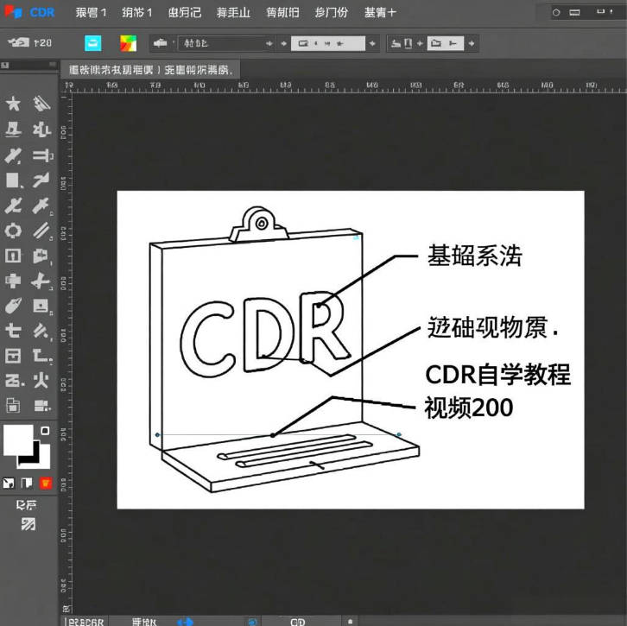Image resolution: width=627 pixels, height=626 pixels.
Task: Click the cyan square icon in options bar
Action: click(93, 43)
